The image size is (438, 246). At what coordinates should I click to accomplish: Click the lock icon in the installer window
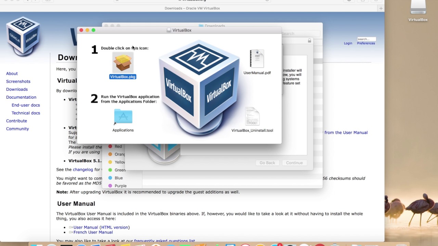(309, 40)
